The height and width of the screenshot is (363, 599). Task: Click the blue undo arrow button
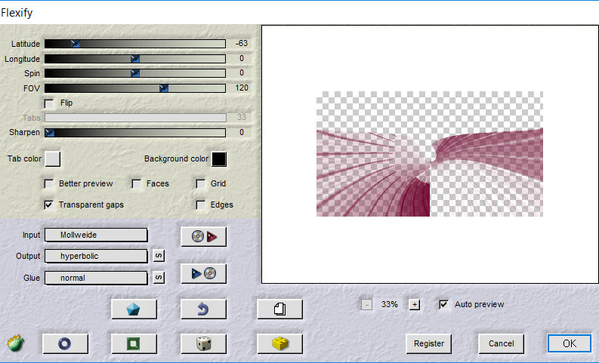coord(204,309)
